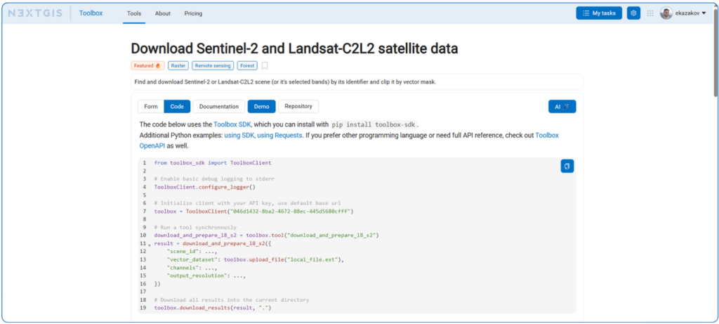This screenshot has width=719, height=324.
Task: Click the Raster tag
Action: pos(178,65)
